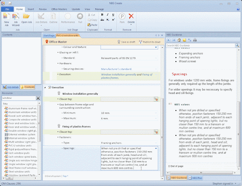Switch to the Insert ribbon tab

click(x=31, y=9)
